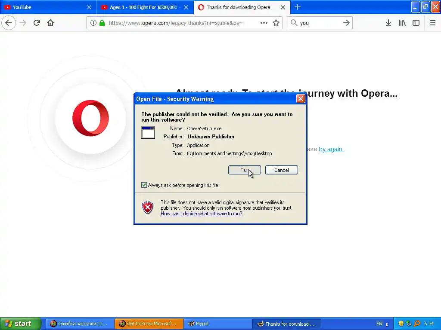Bookmark this page with the star
441x330 pixels.
point(276,23)
